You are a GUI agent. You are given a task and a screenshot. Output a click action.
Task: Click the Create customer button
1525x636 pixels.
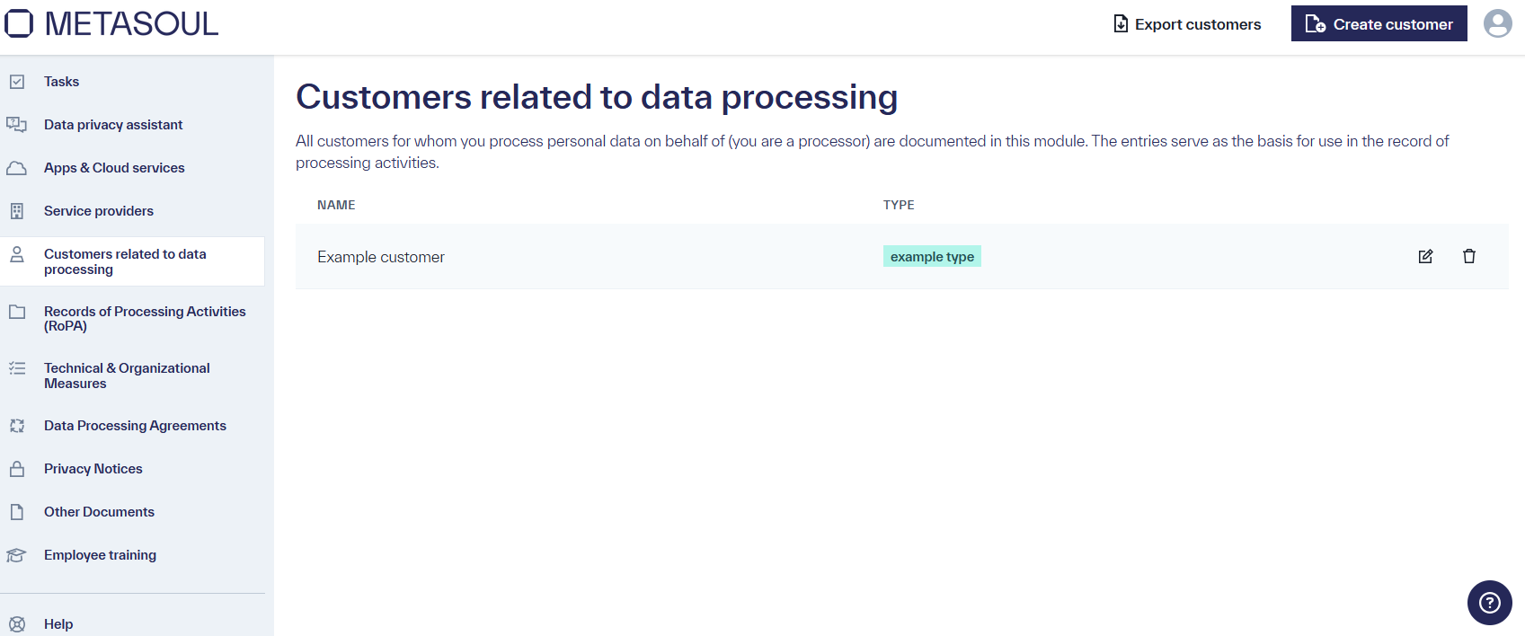tap(1379, 23)
